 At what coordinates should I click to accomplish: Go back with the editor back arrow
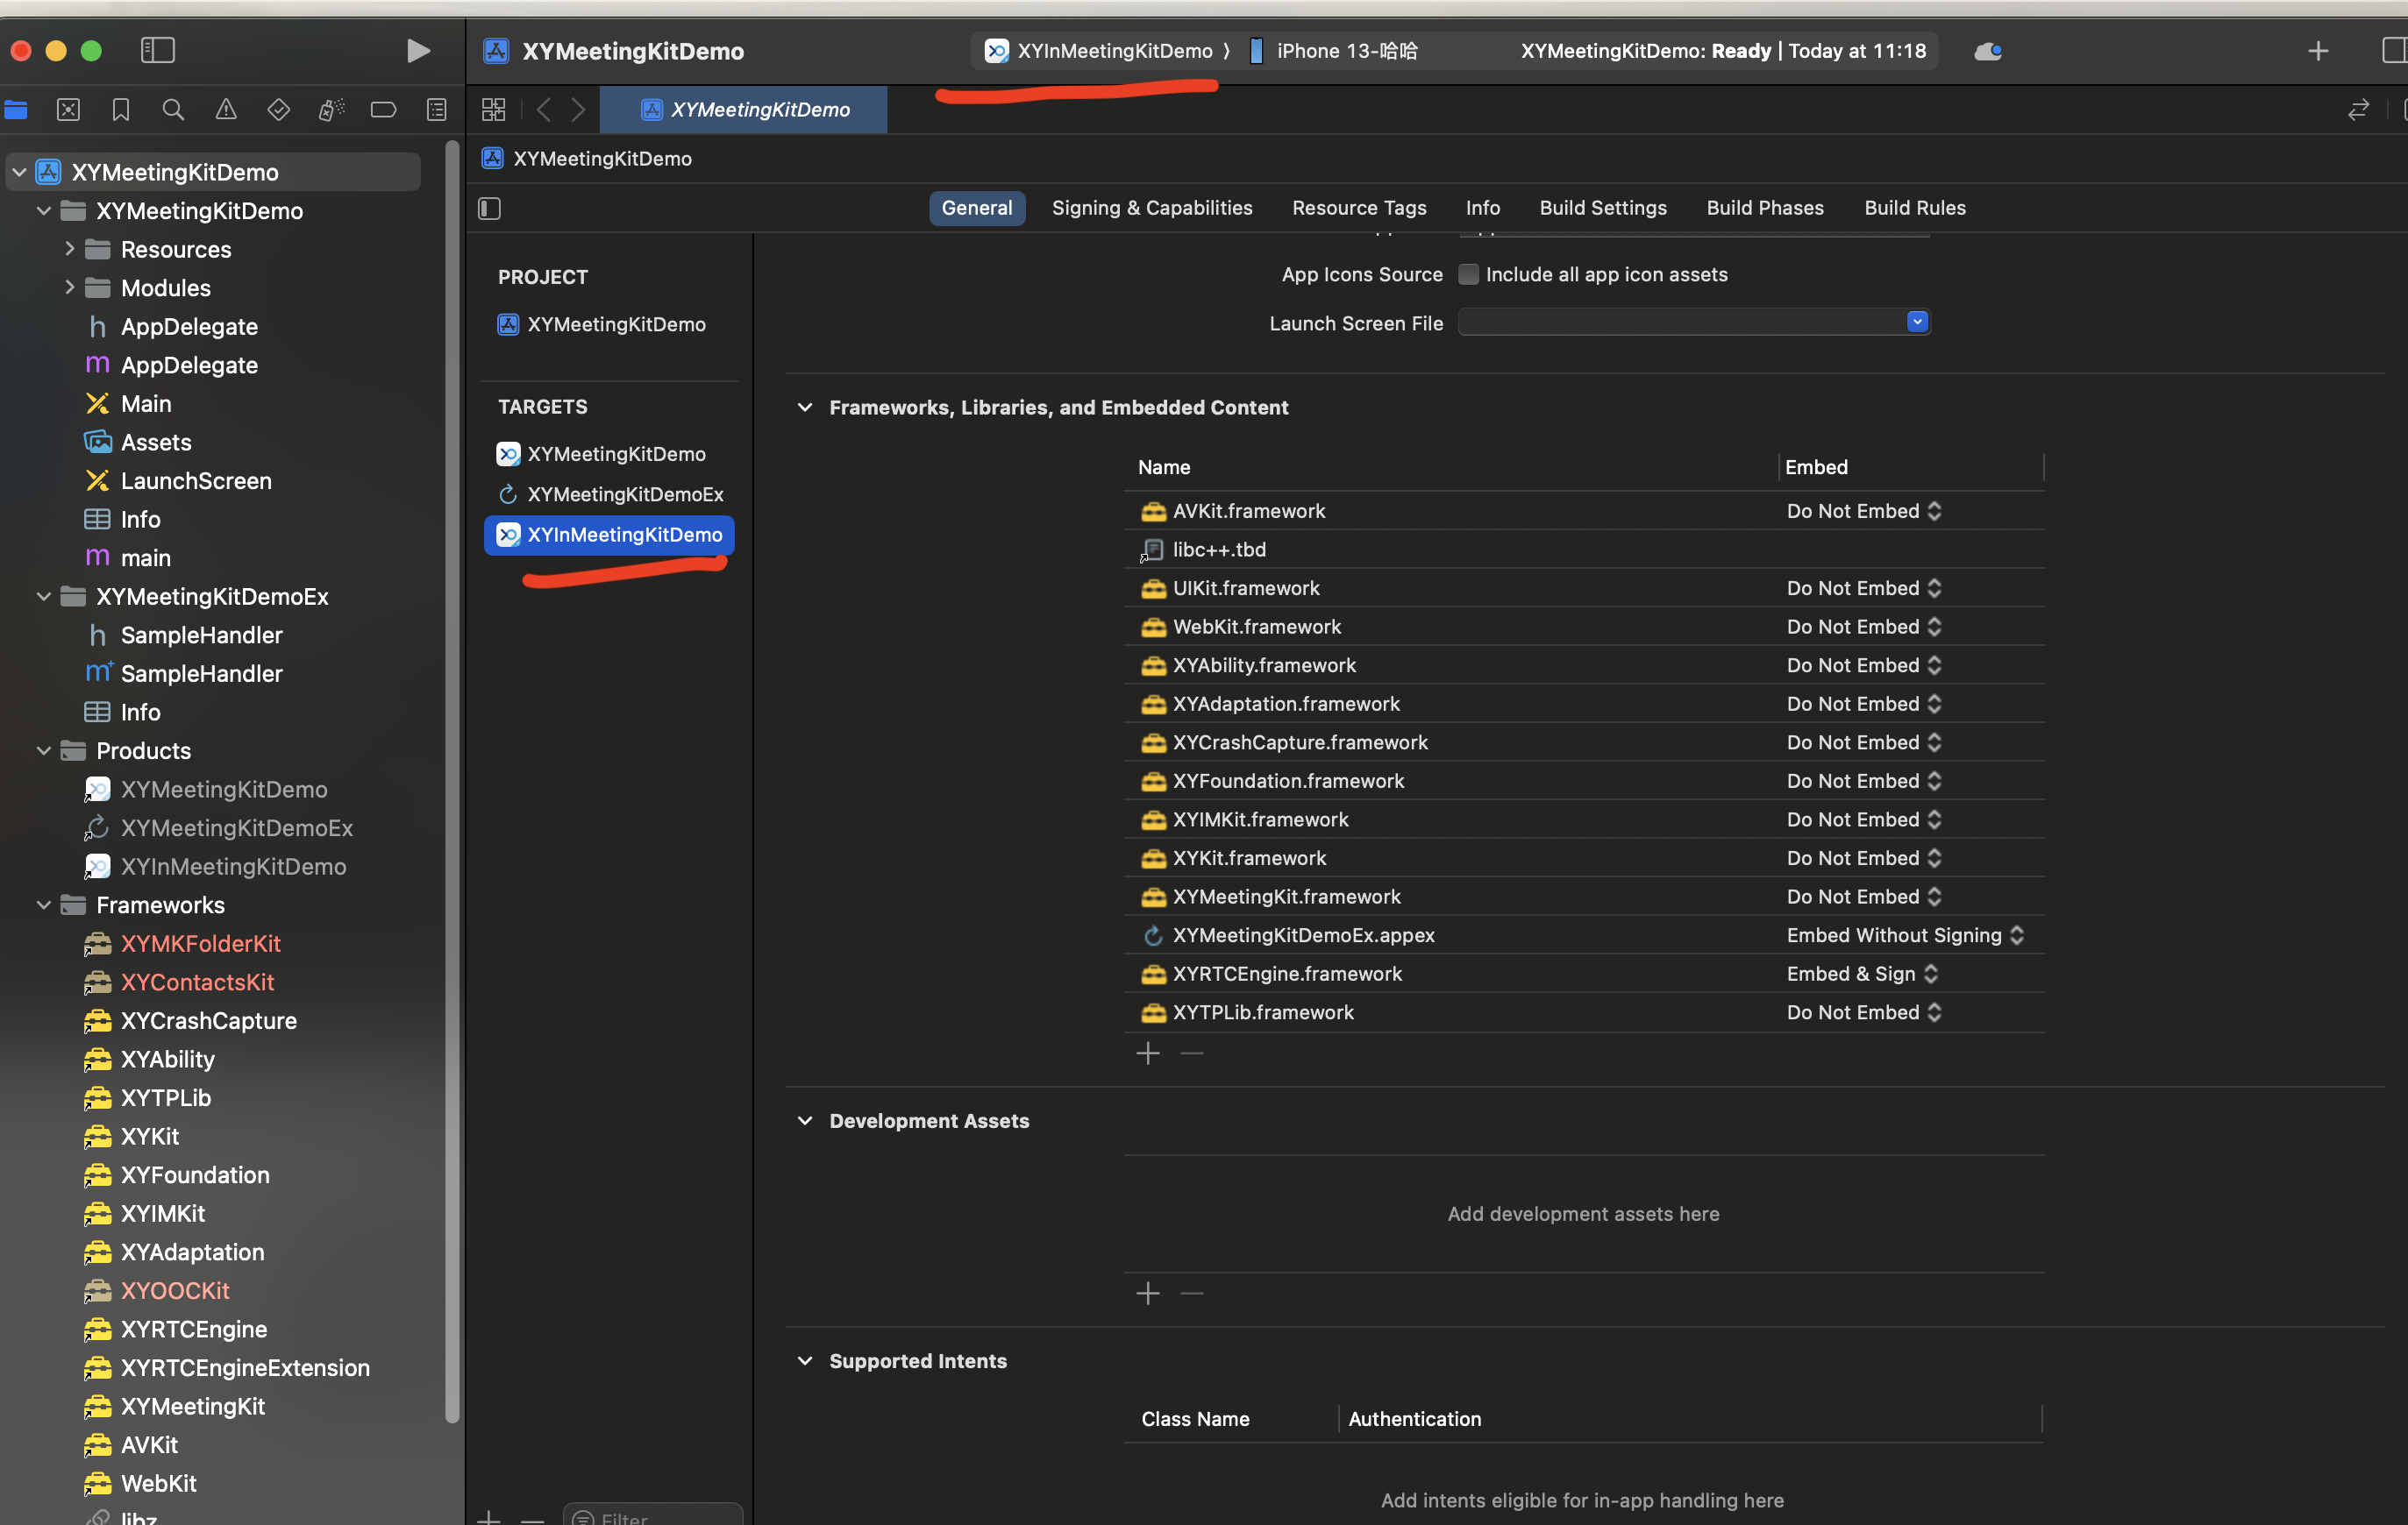[544, 110]
